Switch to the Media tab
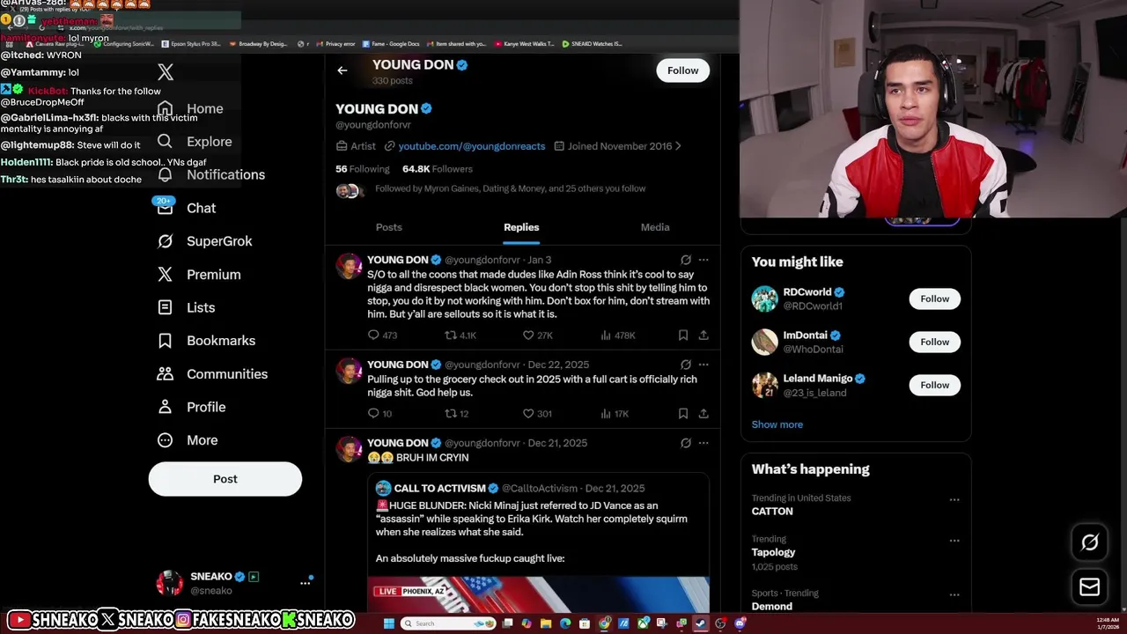The image size is (1127, 634). 655,227
